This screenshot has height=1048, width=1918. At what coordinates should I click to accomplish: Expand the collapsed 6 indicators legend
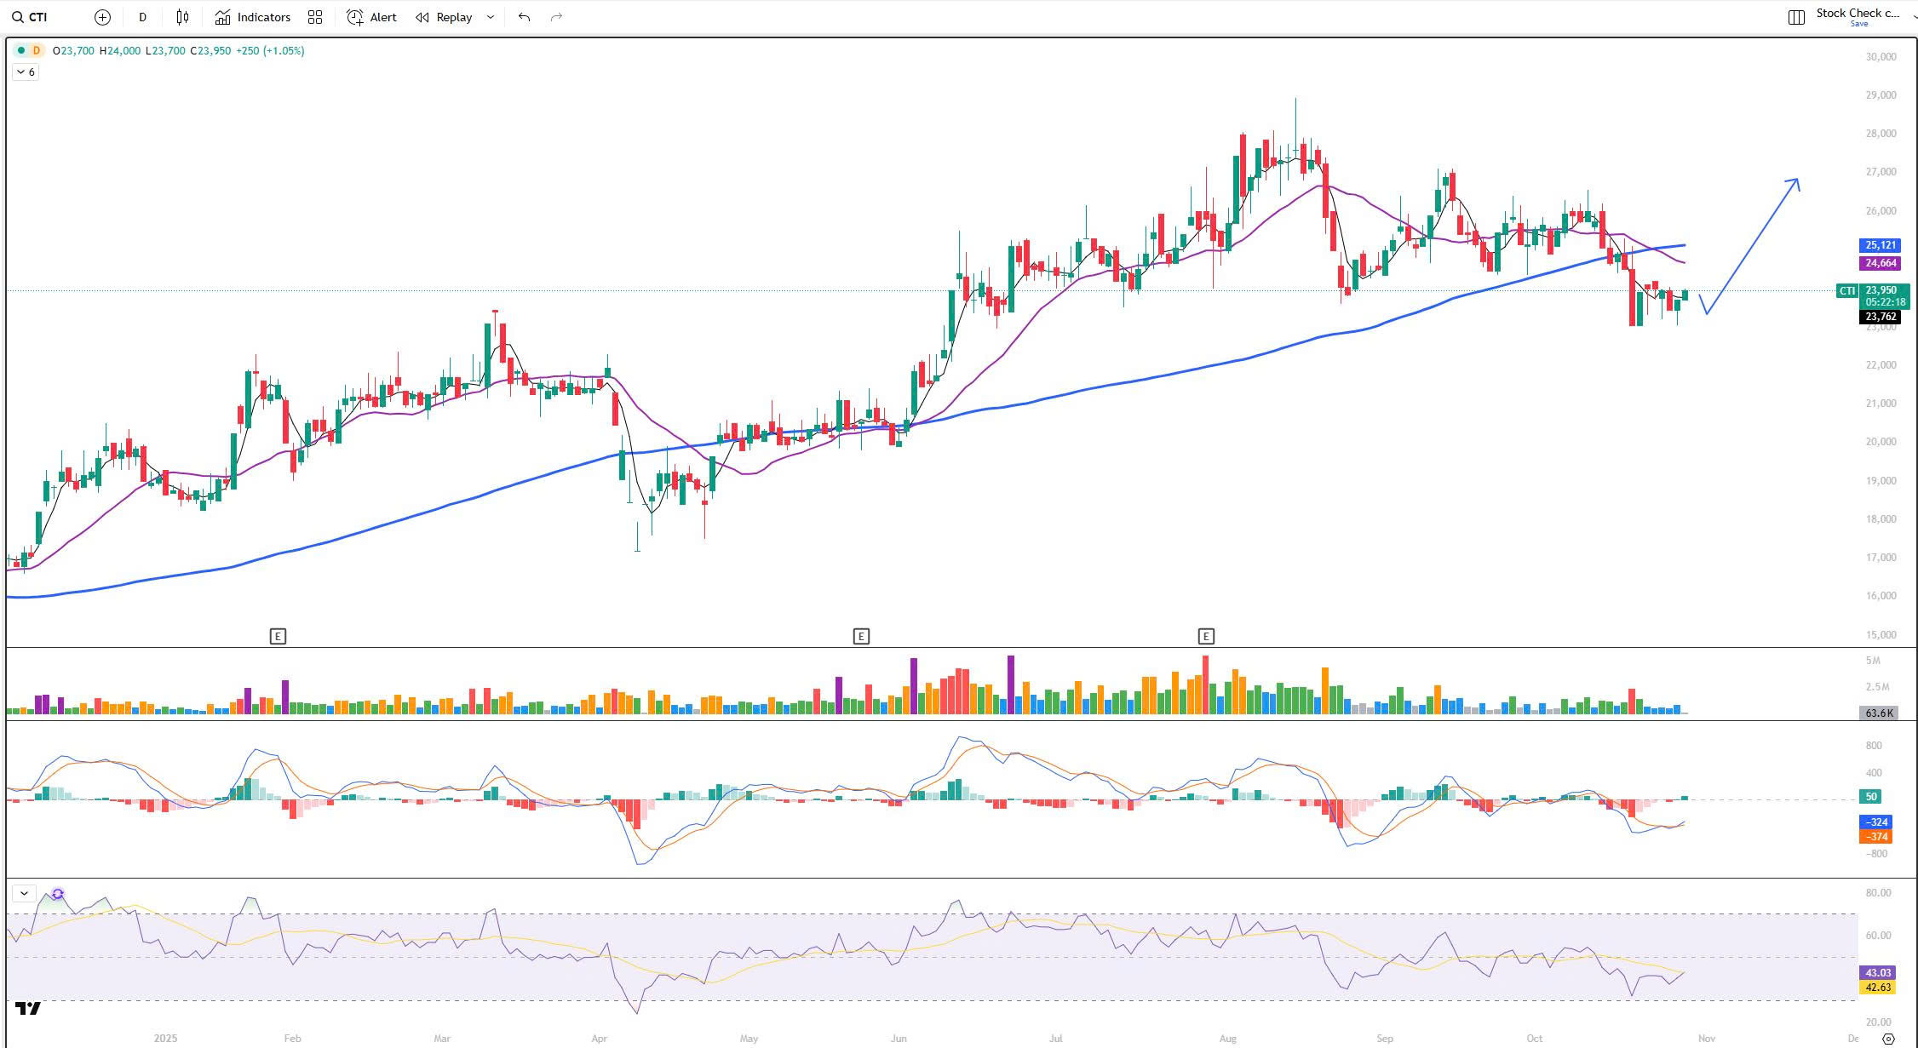tap(26, 72)
